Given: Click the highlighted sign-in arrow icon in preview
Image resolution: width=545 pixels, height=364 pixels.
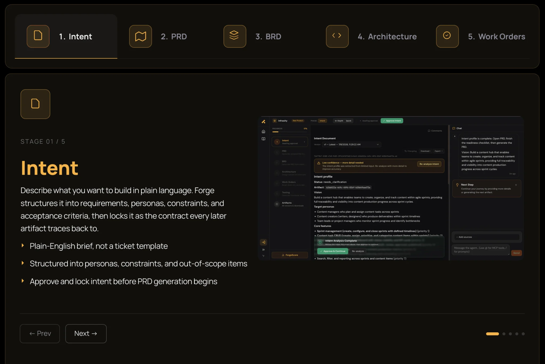Looking at the screenshot, I should (263, 242).
